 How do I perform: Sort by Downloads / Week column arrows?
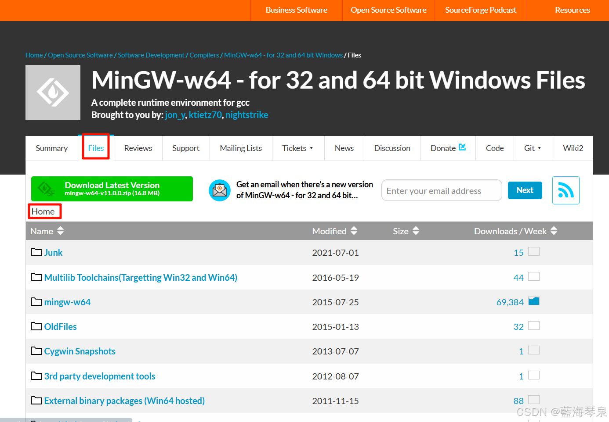(x=554, y=231)
